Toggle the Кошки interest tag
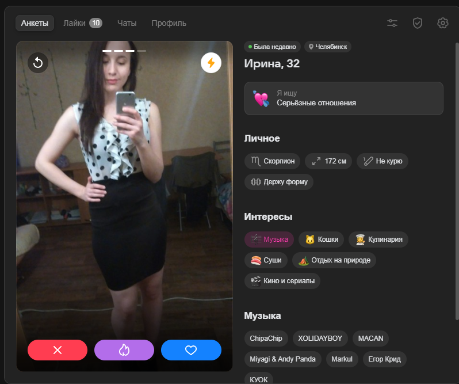This screenshot has height=384, width=459. [x=322, y=239]
